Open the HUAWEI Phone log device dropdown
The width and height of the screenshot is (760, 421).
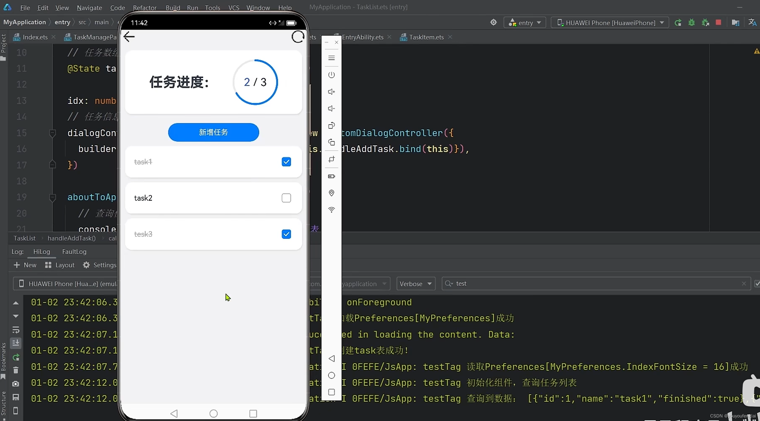[66, 284]
